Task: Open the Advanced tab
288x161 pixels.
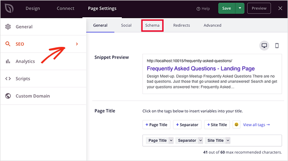Action: point(212,25)
